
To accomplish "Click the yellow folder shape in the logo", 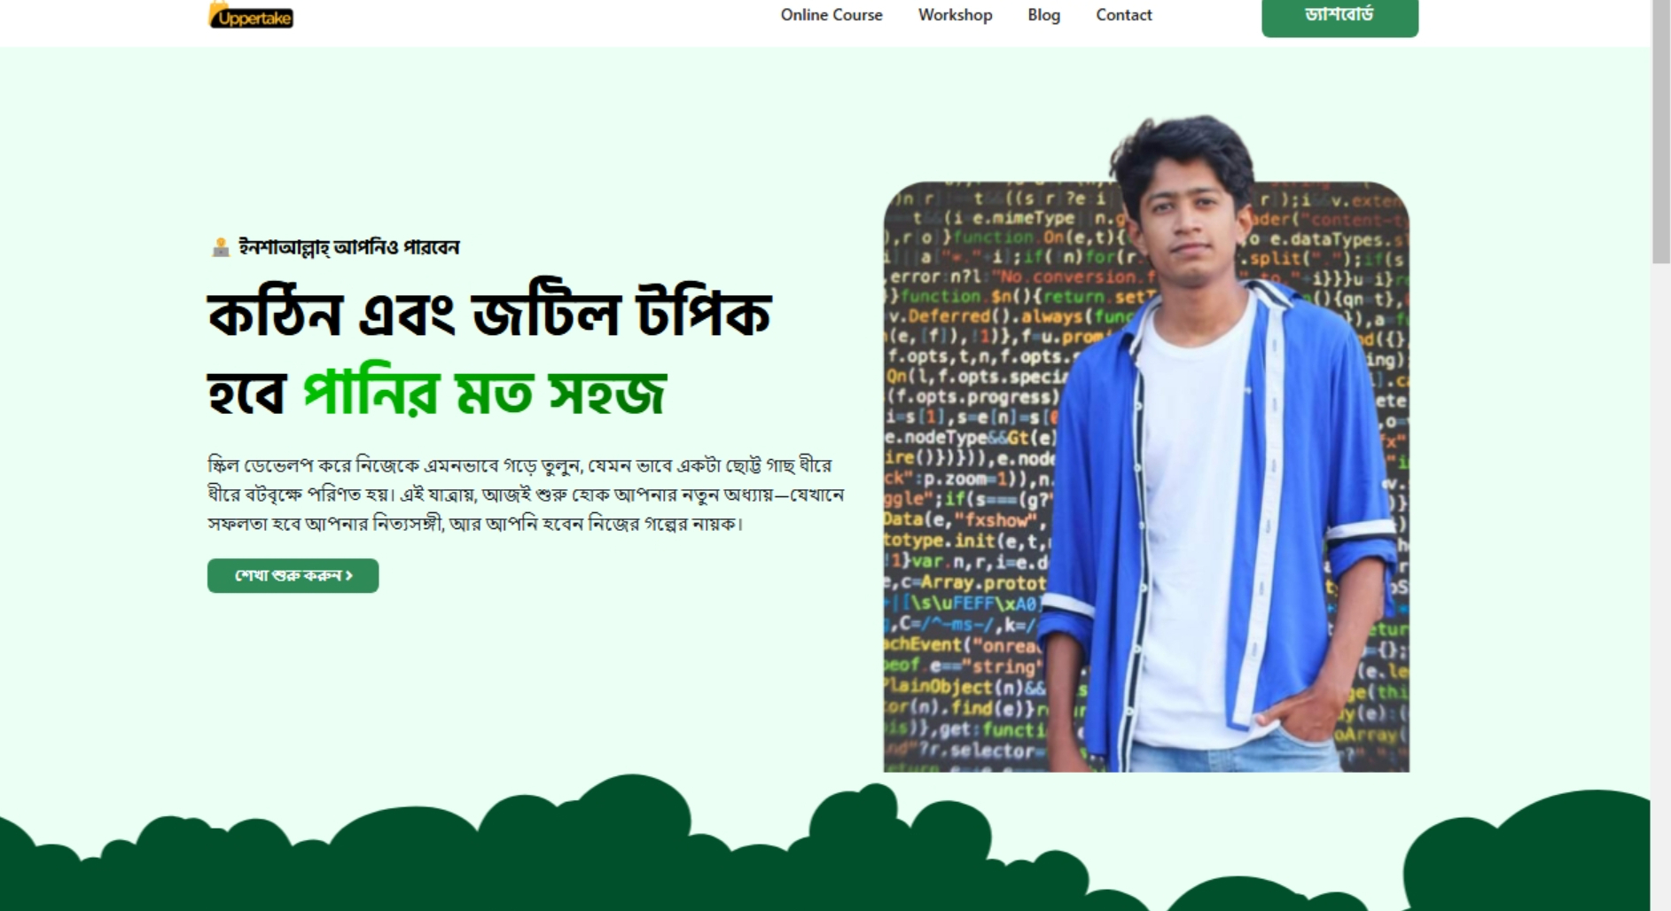I will point(216,11).
